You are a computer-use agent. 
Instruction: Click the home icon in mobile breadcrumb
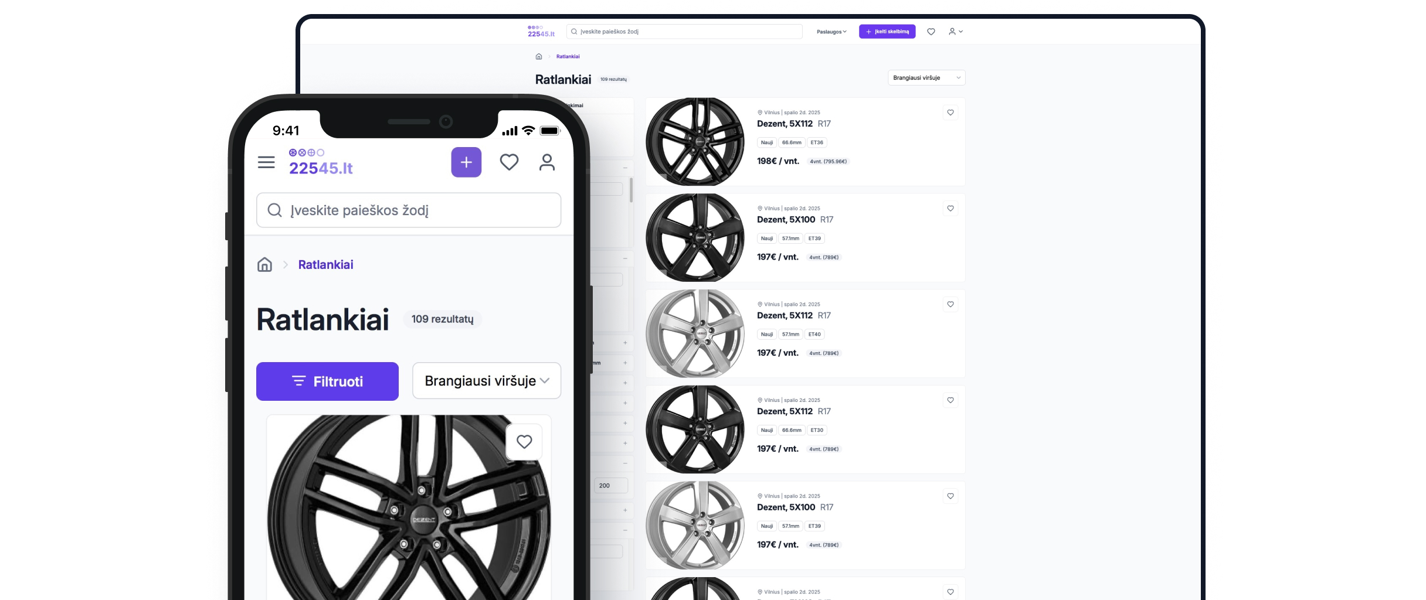pos(265,265)
